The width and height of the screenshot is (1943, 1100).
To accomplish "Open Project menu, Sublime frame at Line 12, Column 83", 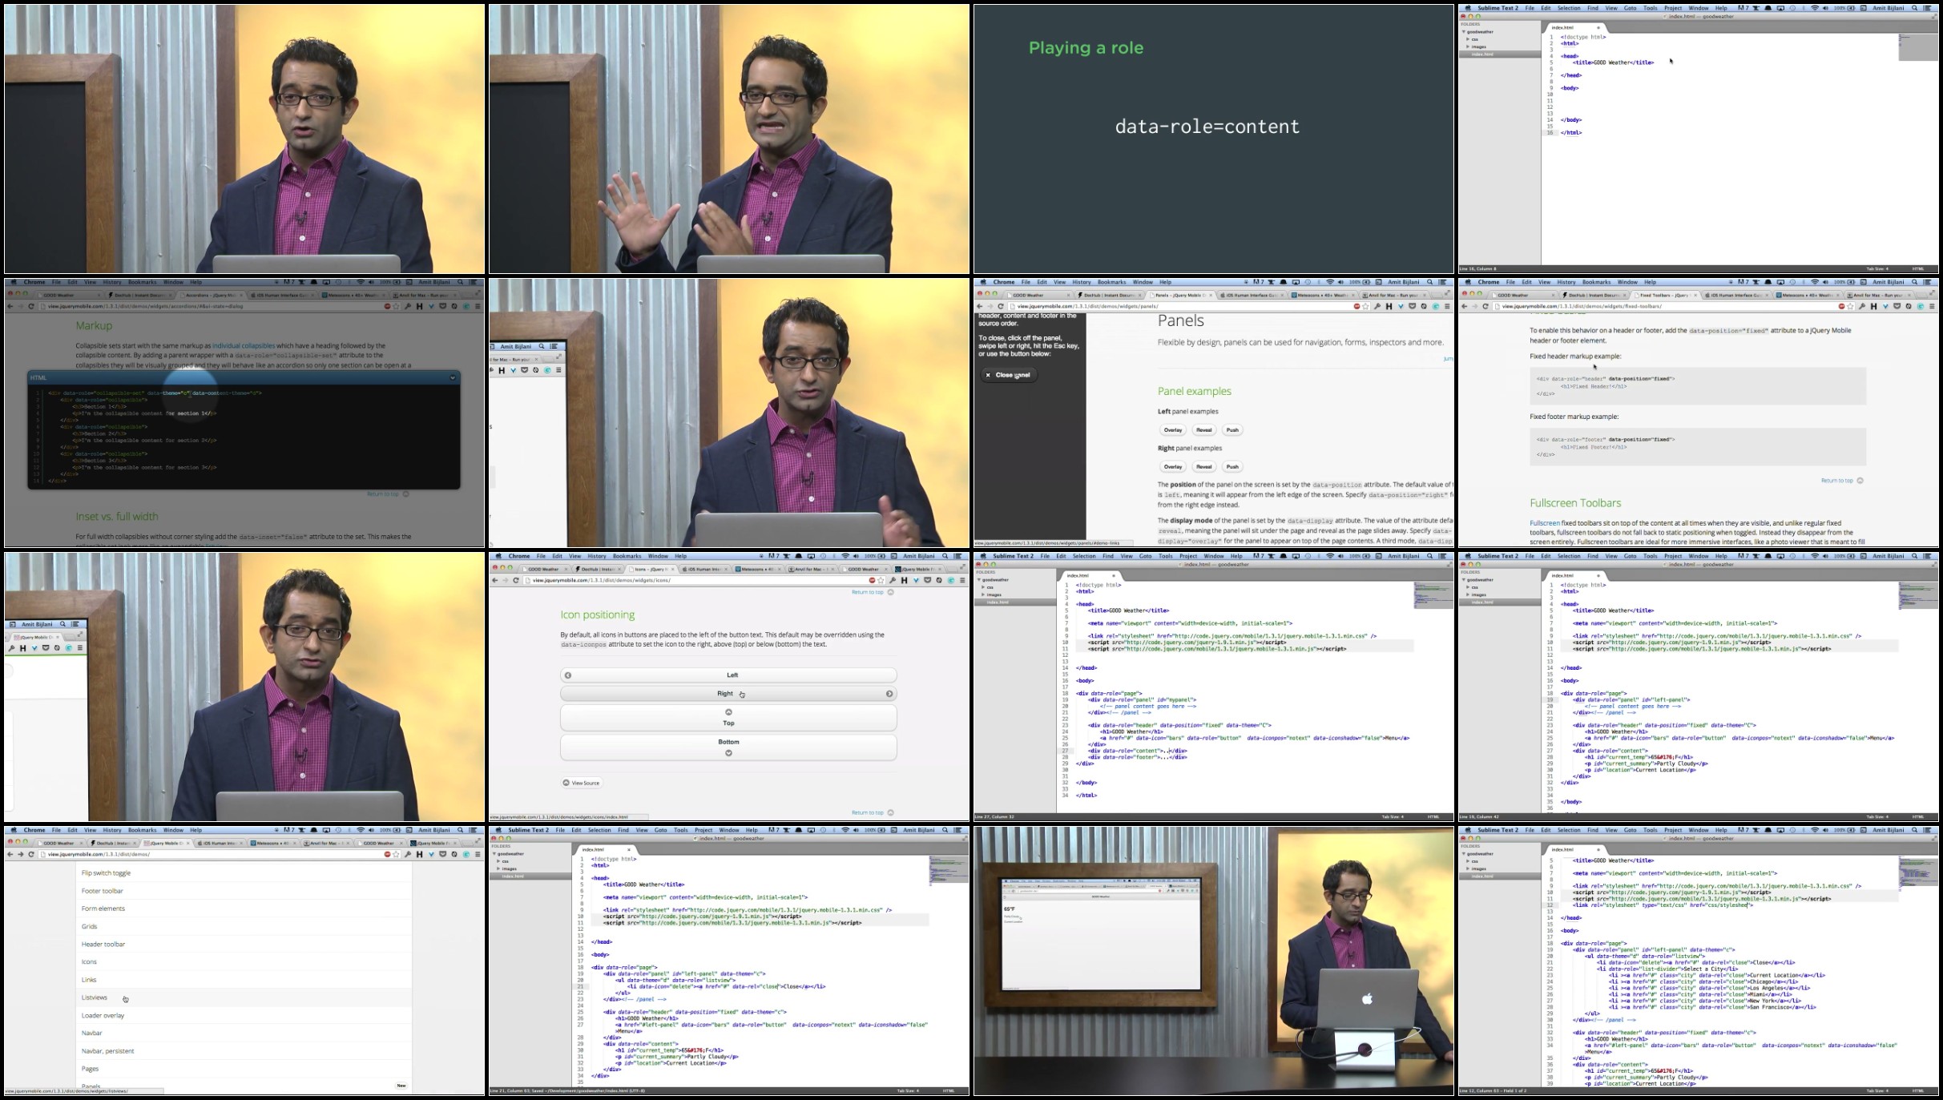I will point(1673,830).
